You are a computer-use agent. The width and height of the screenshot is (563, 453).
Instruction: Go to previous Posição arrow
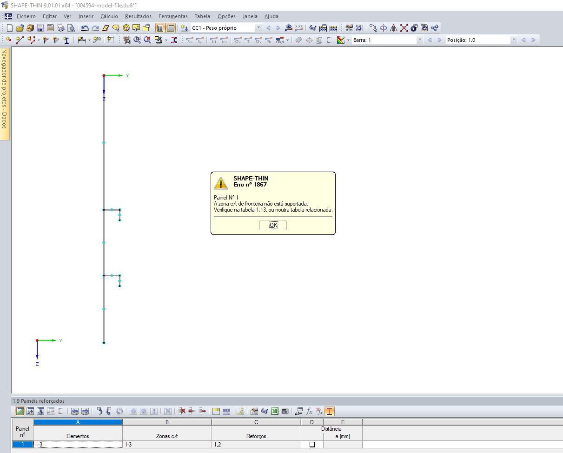523,40
